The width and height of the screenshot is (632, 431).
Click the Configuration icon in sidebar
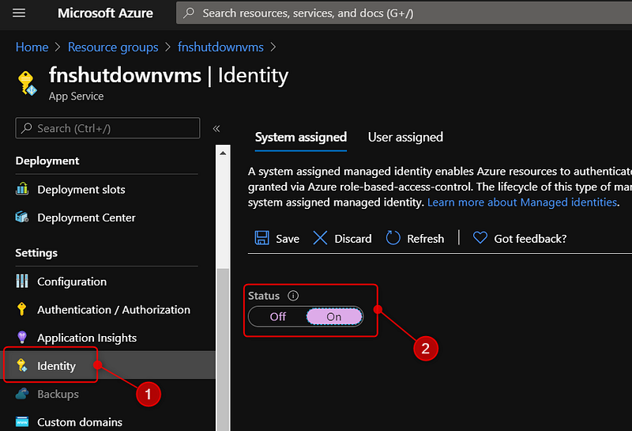[x=22, y=282]
